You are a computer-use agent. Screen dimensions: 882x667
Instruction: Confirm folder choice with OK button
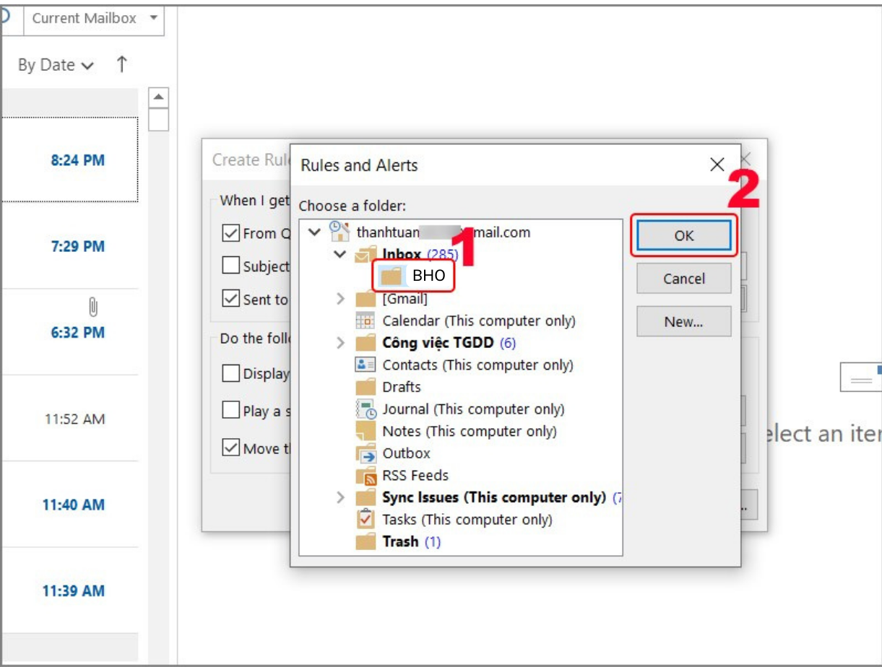tap(683, 235)
